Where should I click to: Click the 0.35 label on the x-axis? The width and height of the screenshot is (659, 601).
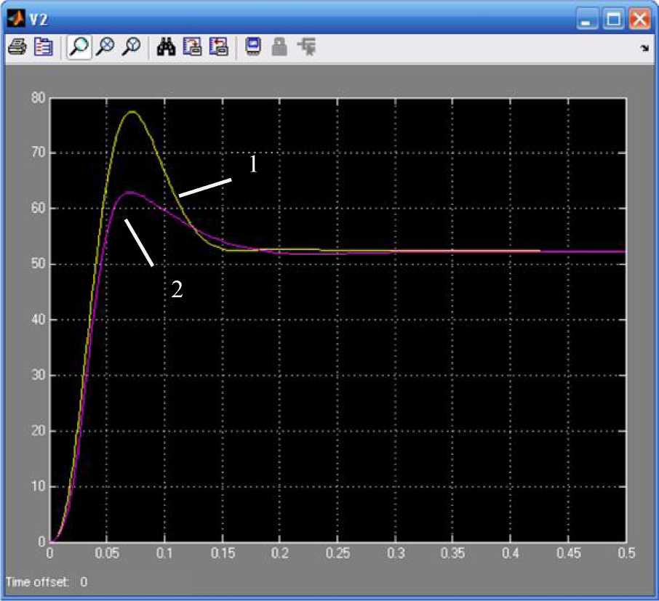[452, 553]
